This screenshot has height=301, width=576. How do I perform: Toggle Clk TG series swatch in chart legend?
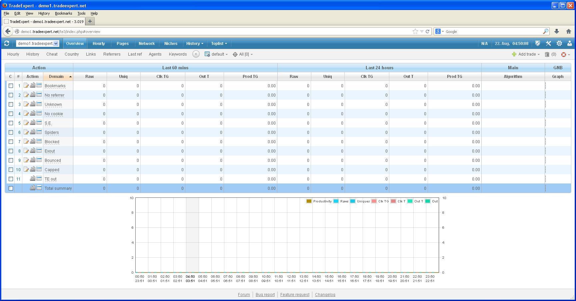point(374,201)
